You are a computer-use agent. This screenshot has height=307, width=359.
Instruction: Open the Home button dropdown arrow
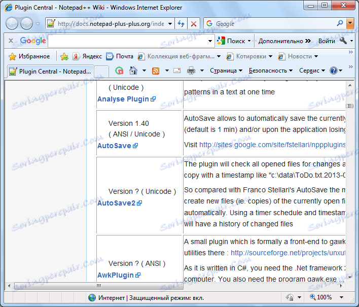[144, 71]
